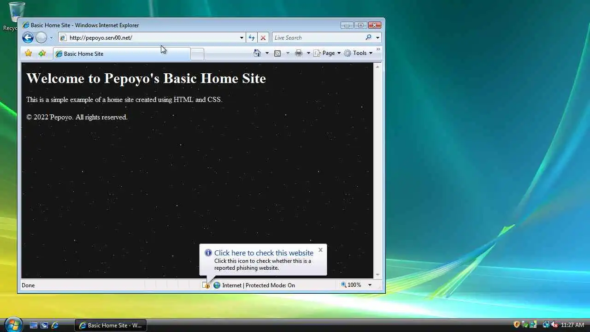
Task: Maximize the Internet Explorer window
Action: 360,25
